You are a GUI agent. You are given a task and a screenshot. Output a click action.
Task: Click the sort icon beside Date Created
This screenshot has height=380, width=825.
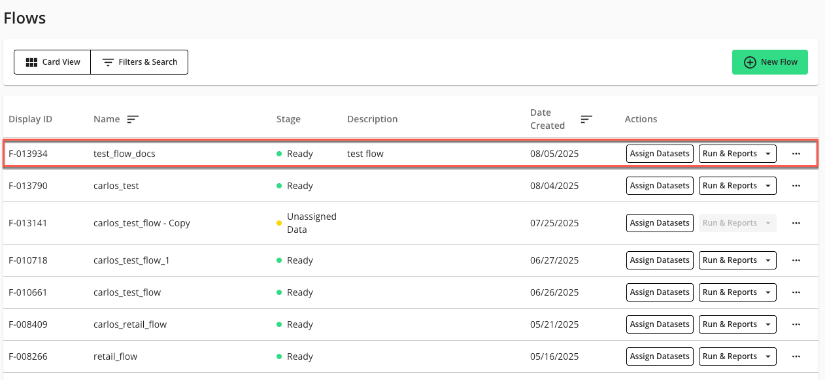pos(586,119)
